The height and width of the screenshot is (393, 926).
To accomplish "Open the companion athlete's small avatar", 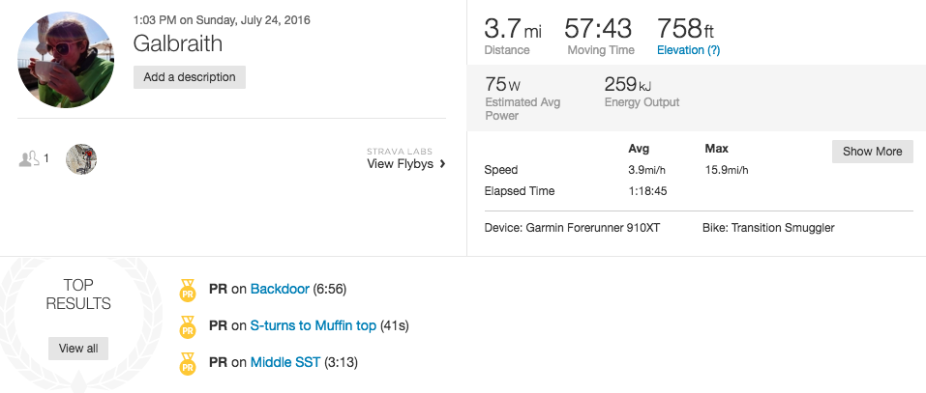I will pos(81,159).
